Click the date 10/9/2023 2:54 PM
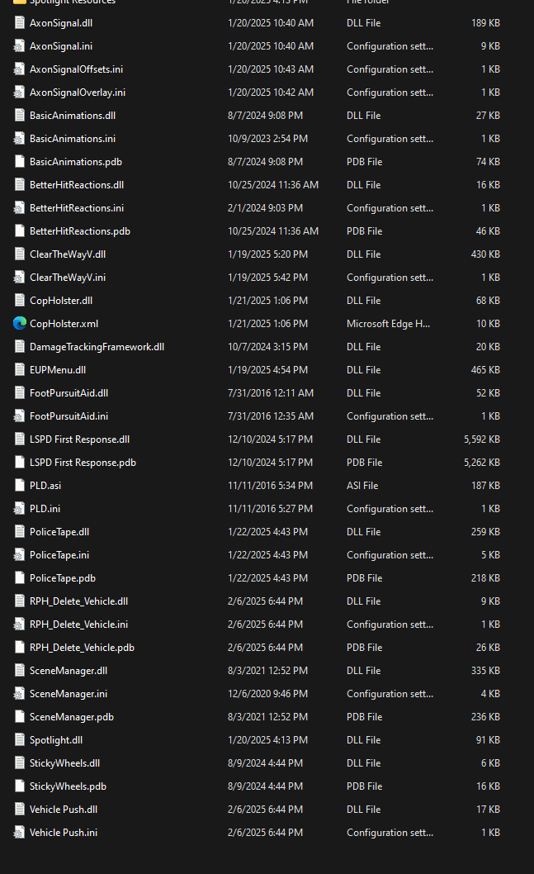Image resolution: width=534 pixels, height=874 pixels. [268, 139]
